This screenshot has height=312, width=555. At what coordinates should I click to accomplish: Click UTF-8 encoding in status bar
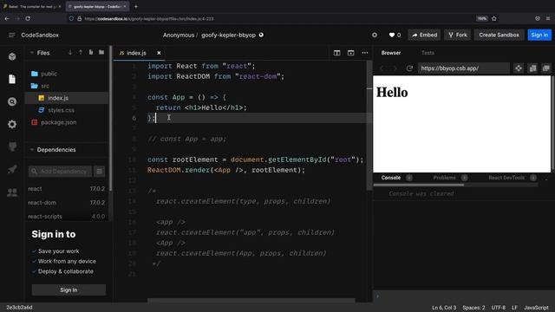[x=499, y=308]
